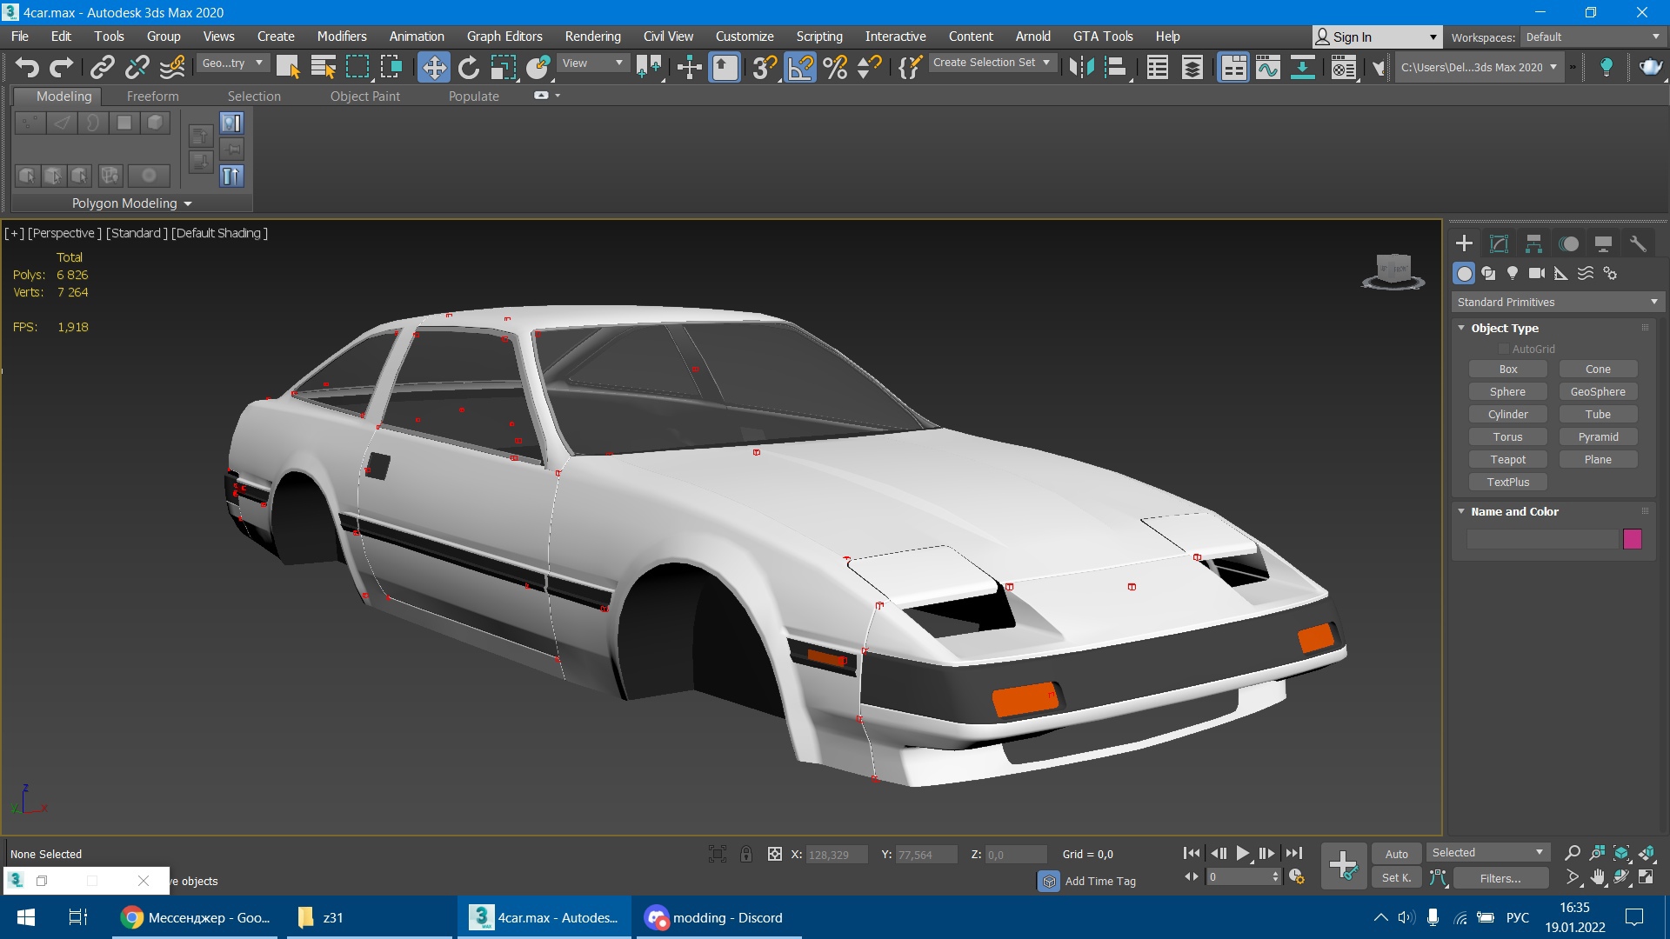This screenshot has height=939, width=1670.
Task: Click the Teapot primitive button
Action: (1507, 459)
